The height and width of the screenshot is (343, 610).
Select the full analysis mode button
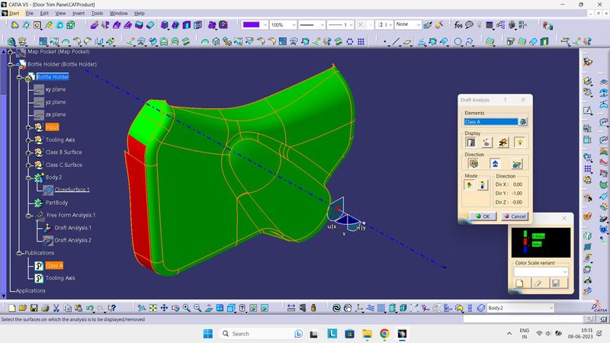(x=483, y=185)
